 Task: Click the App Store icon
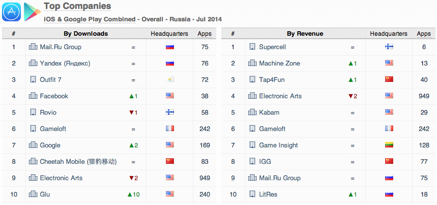coord(11,12)
